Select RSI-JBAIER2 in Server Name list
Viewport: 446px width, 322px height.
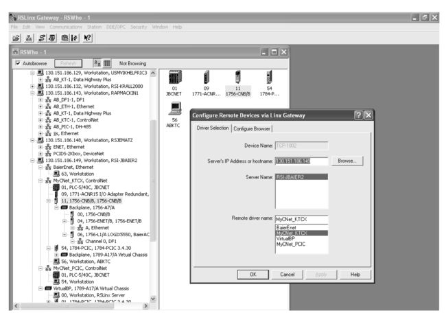point(301,177)
